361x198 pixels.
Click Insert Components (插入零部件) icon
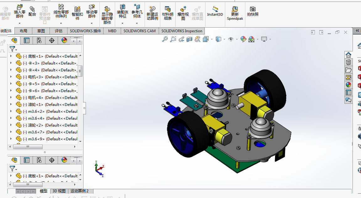20,11
